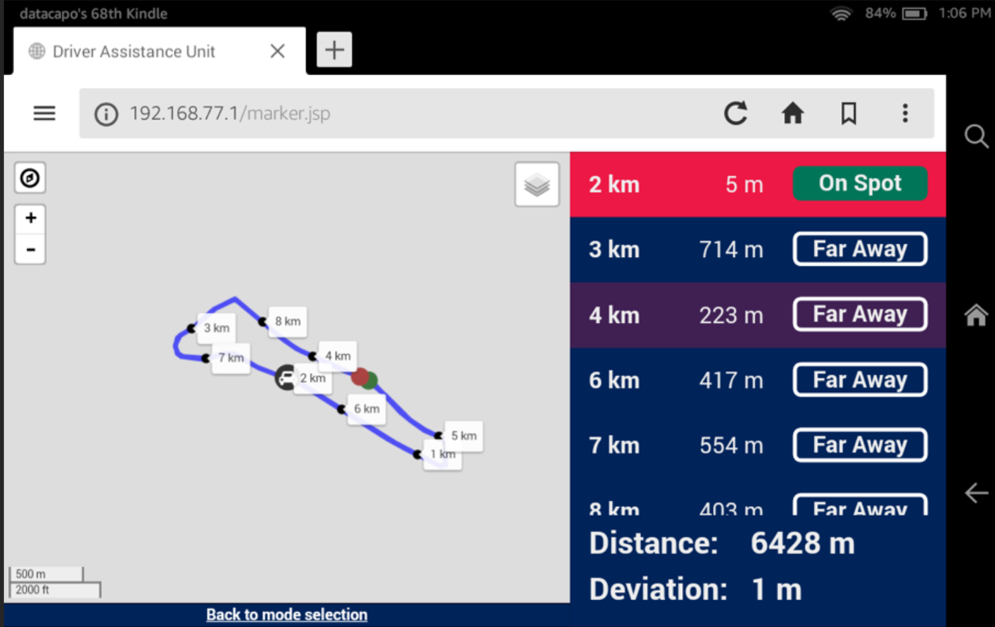
Task: Click the vehicle icon on the map
Action: pyautogui.click(x=286, y=378)
